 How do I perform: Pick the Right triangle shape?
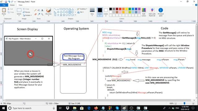55,12
